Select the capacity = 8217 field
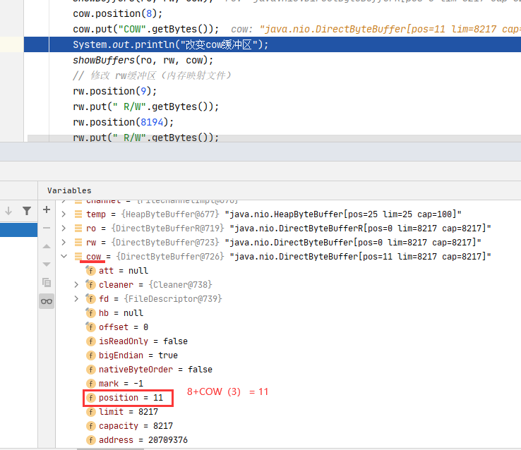The height and width of the screenshot is (450, 521). tap(136, 426)
